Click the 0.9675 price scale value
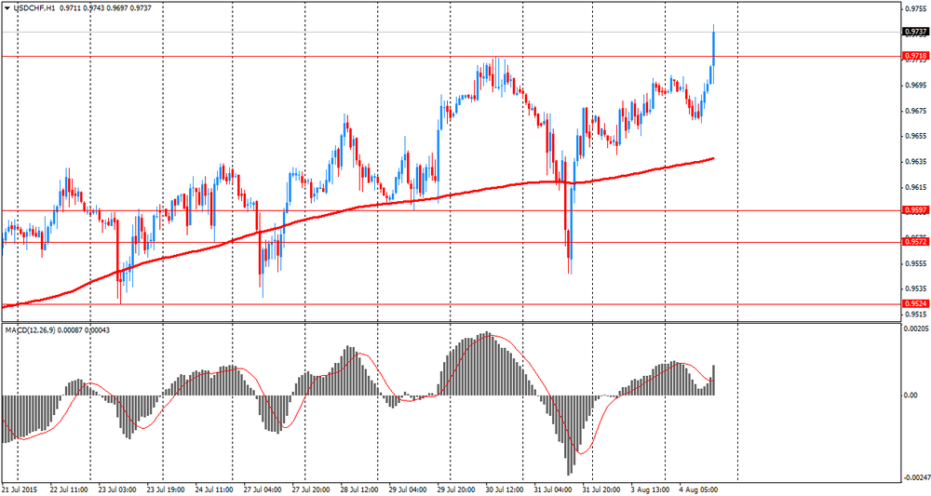 tap(915, 111)
